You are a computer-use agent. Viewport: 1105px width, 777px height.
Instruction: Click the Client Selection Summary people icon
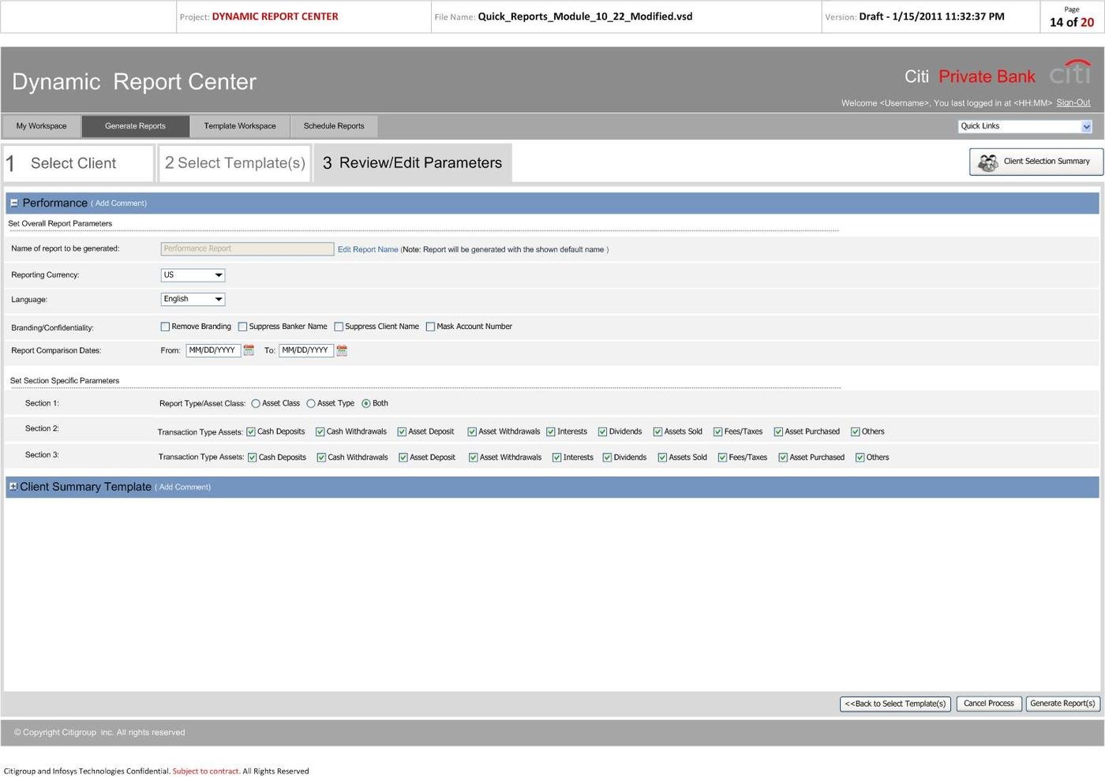pyautogui.click(x=988, y=162)
